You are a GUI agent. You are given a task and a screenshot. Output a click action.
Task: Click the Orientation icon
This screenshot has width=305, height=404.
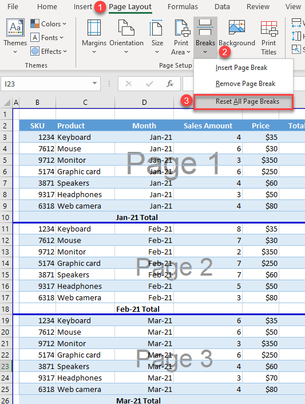pyautogui.click(x=126, y=28)
